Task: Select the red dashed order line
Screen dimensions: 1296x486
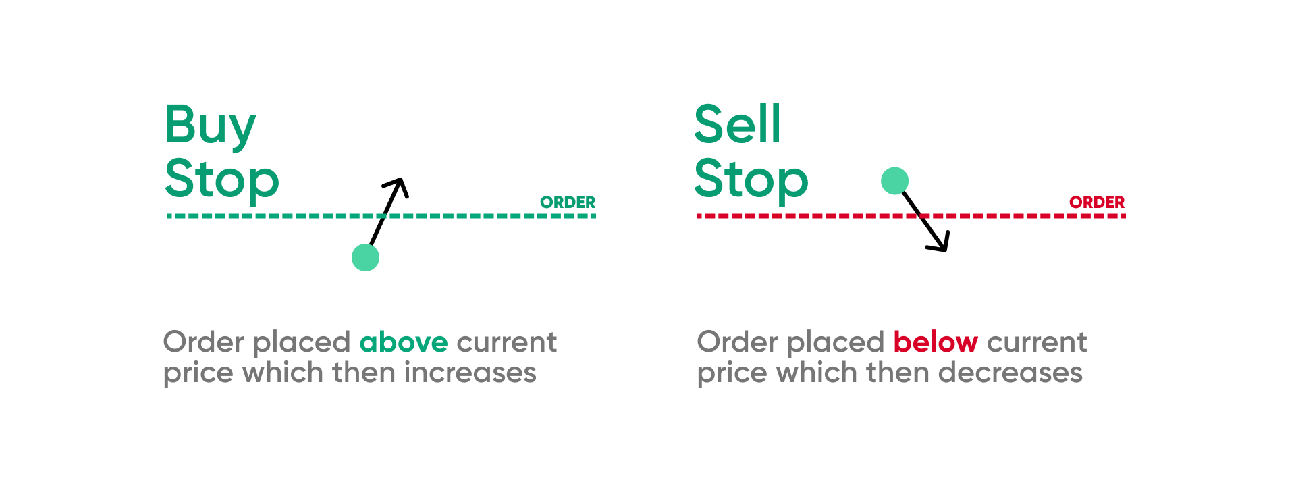Action: tap(911, 216)
